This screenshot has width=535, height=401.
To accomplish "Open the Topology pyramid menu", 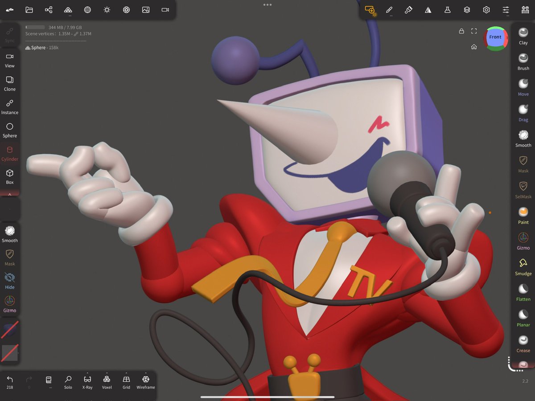I will click(x=68, y=10).
